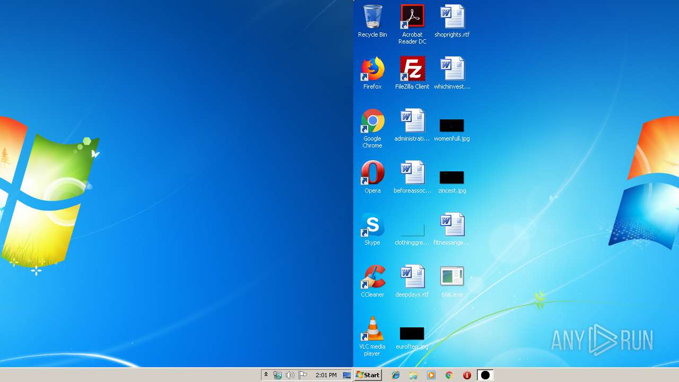Select womenfull.jpg image file
The width and height of the screenshot is (679, 382).
point(452,130)
